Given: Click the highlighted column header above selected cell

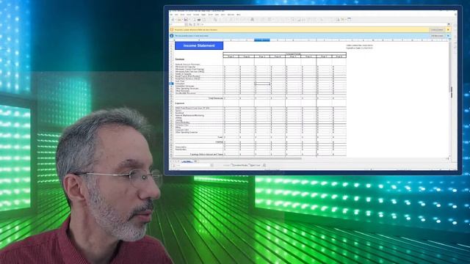Looking at the screenshot, I should click(262, 40).
